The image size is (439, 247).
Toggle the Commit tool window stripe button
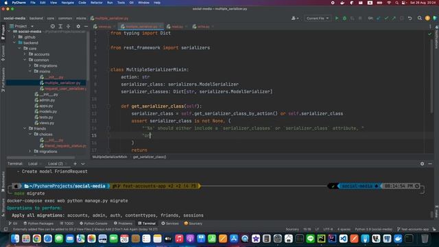tap(3, 54)
